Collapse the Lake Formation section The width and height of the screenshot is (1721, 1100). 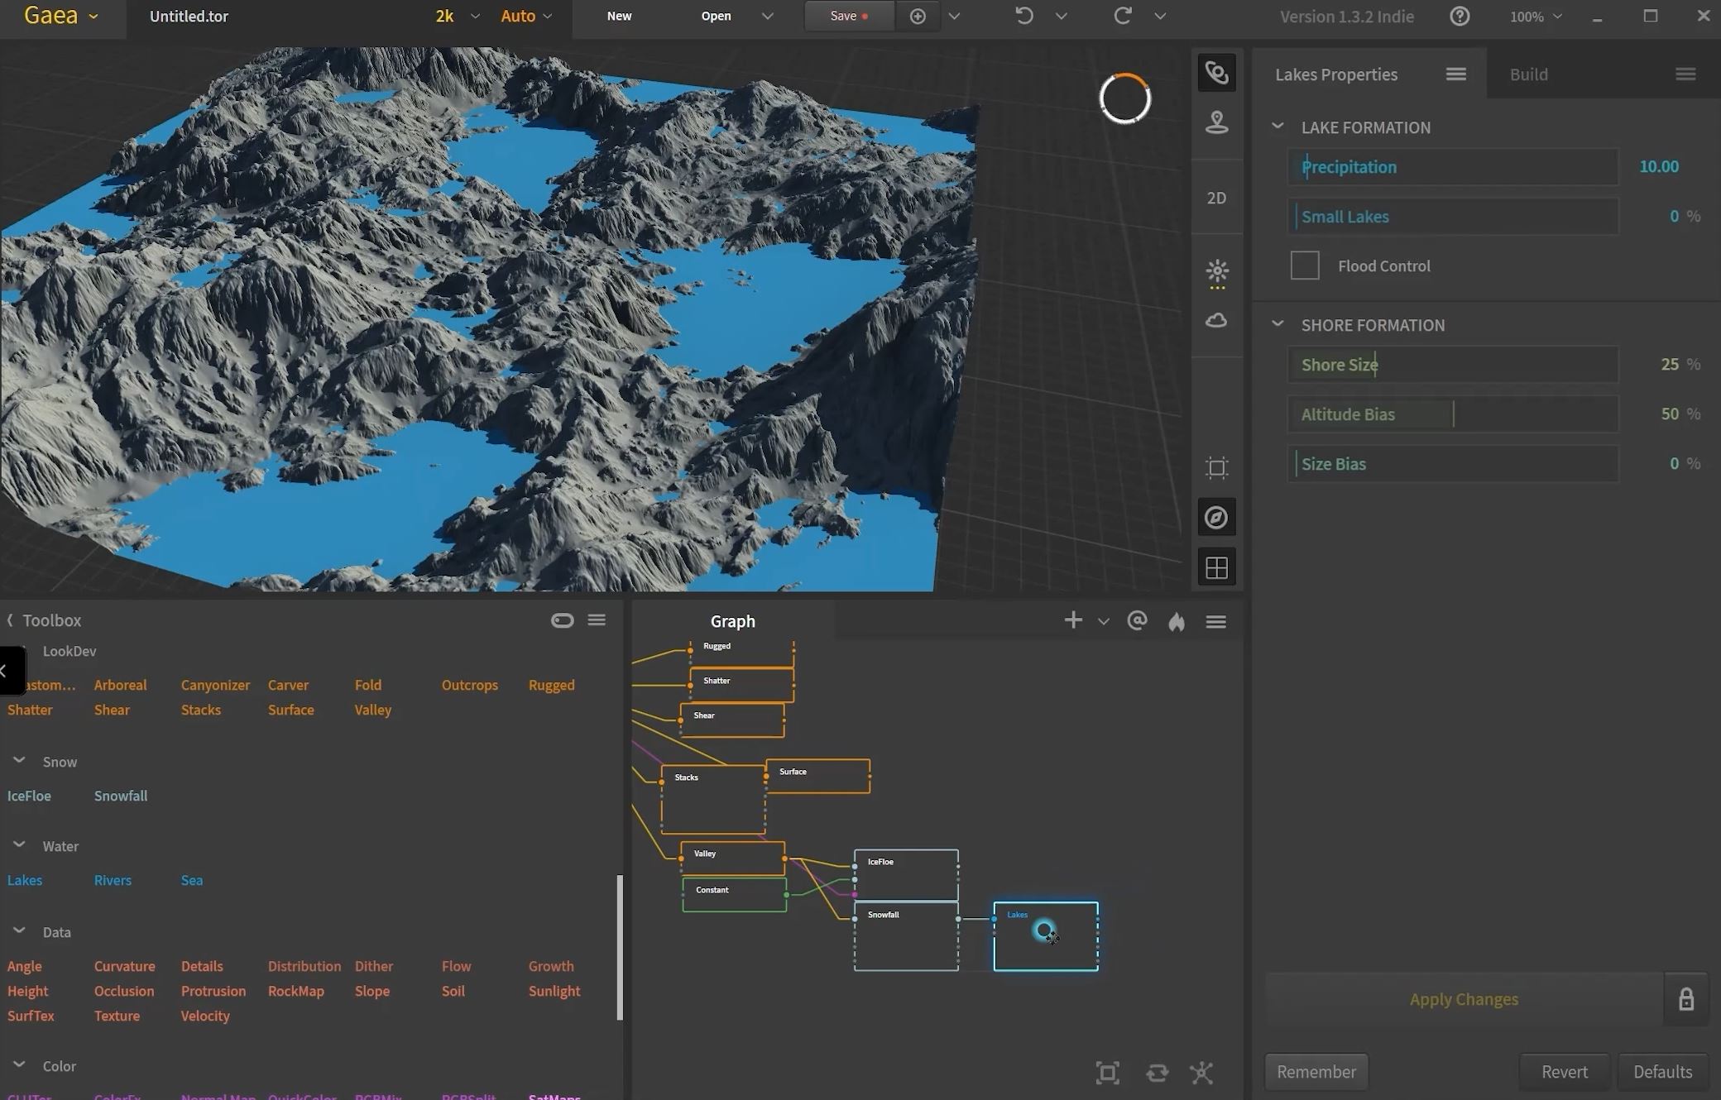point(1278,127)
